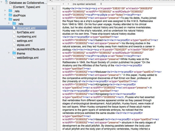Collapse the word folder

click(x=5, y=19)
